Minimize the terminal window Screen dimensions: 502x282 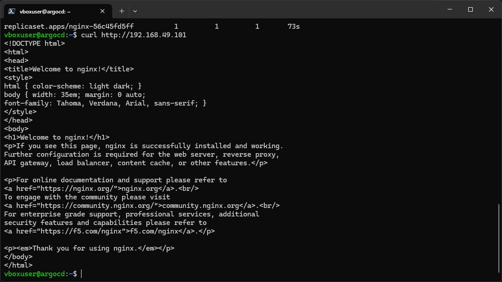pos(450,9)
